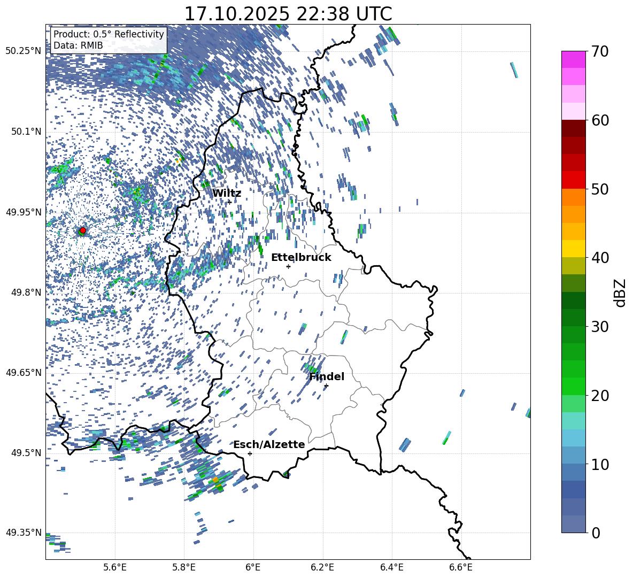The height and width of the screenshot is (578, 633).
Task: Click the Ettelbruck location cross marker
Action: pos(288,266)
